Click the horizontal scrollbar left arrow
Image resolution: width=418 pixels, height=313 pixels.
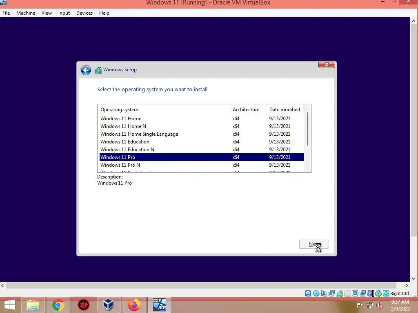tap(2, 285)
